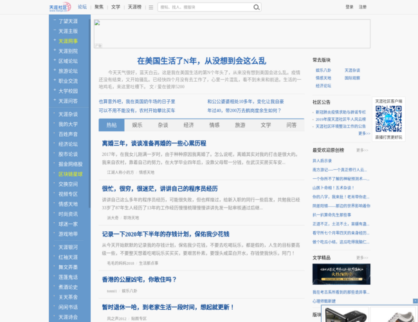Screen dimensions: 418x322
Task: Open post 暂时退休一哈，到老家生活一段时间
Action: pyautogui.click(x=168, y=307)
